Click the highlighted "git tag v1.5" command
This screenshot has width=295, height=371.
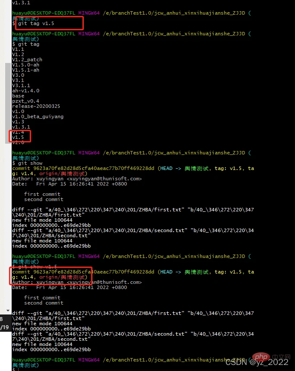coord(36,23)
